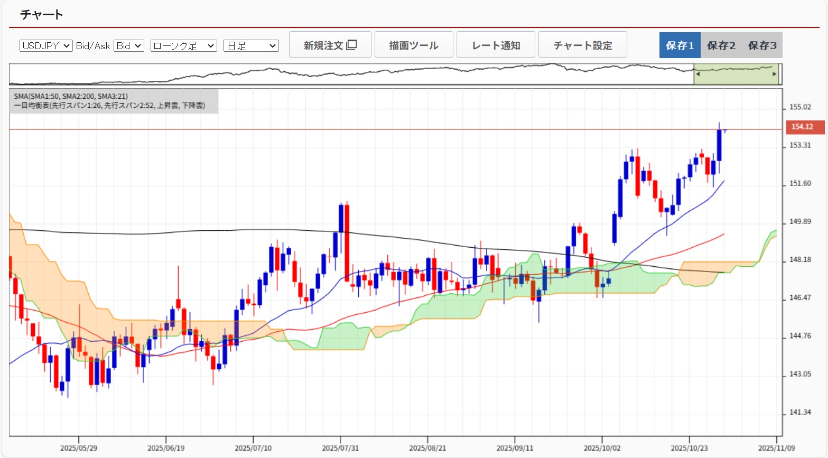Click the green selected range in navigator
The width and height of the screenshot is (828, 458).
[x=736, y=77]
